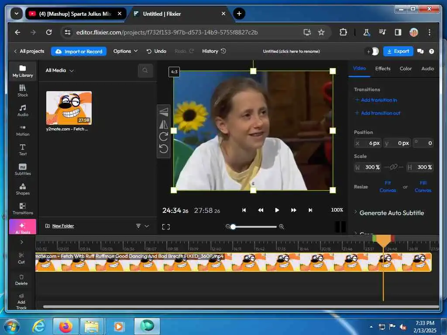447x335 pixels.
Task: Click the Add transition in link
Action: click(378, 100)
